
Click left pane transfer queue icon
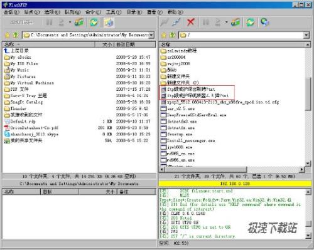coord(79,22)
